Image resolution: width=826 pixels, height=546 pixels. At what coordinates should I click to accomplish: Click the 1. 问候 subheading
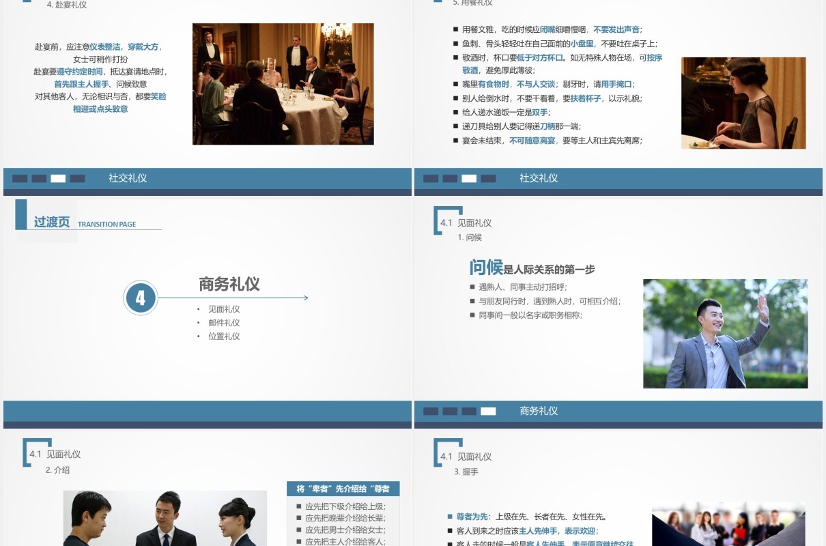(x=470, y=238)
